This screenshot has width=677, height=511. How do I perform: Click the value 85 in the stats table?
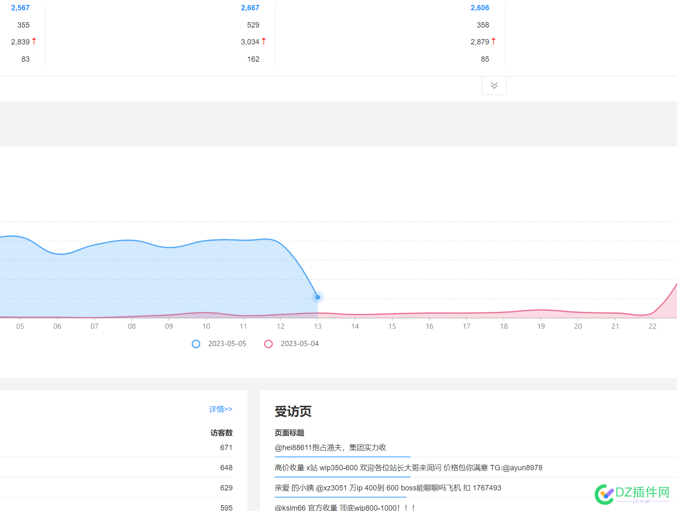485,59
